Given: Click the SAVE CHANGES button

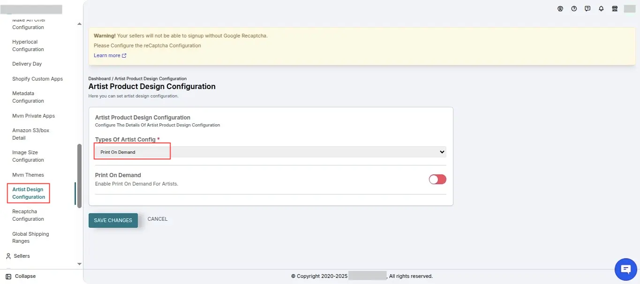Looking at the screenshot, I should pos(113,220).
